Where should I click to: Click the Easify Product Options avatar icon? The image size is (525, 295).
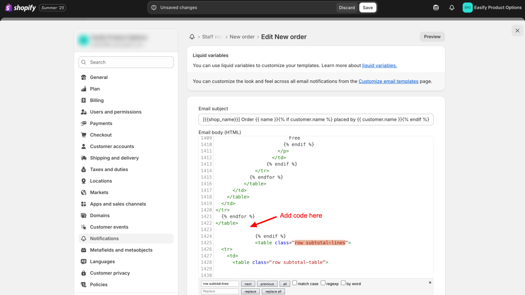point(468,7)
